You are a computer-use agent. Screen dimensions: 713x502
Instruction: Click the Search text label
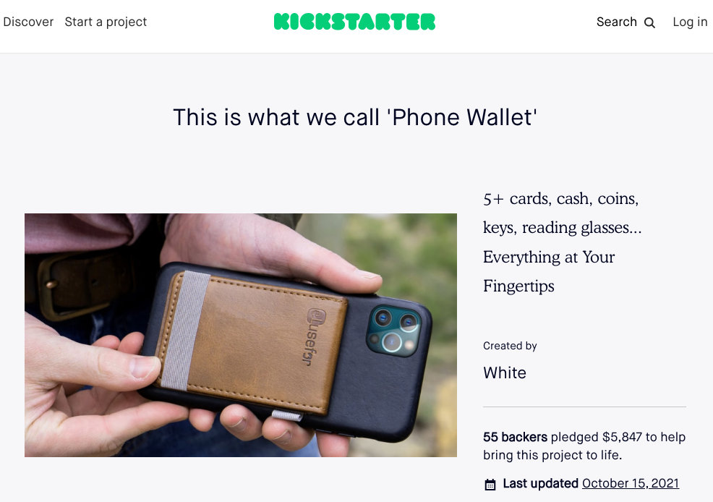[x=616, y=22]
